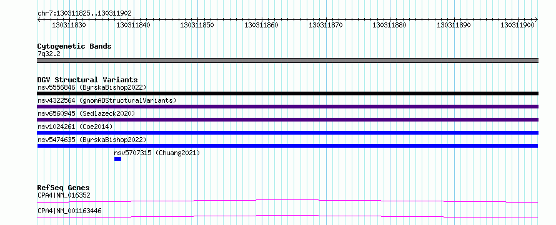Select the blue nsv5474635 variant bar
This screenshot has width=556, height=225.
coord(287,146)
